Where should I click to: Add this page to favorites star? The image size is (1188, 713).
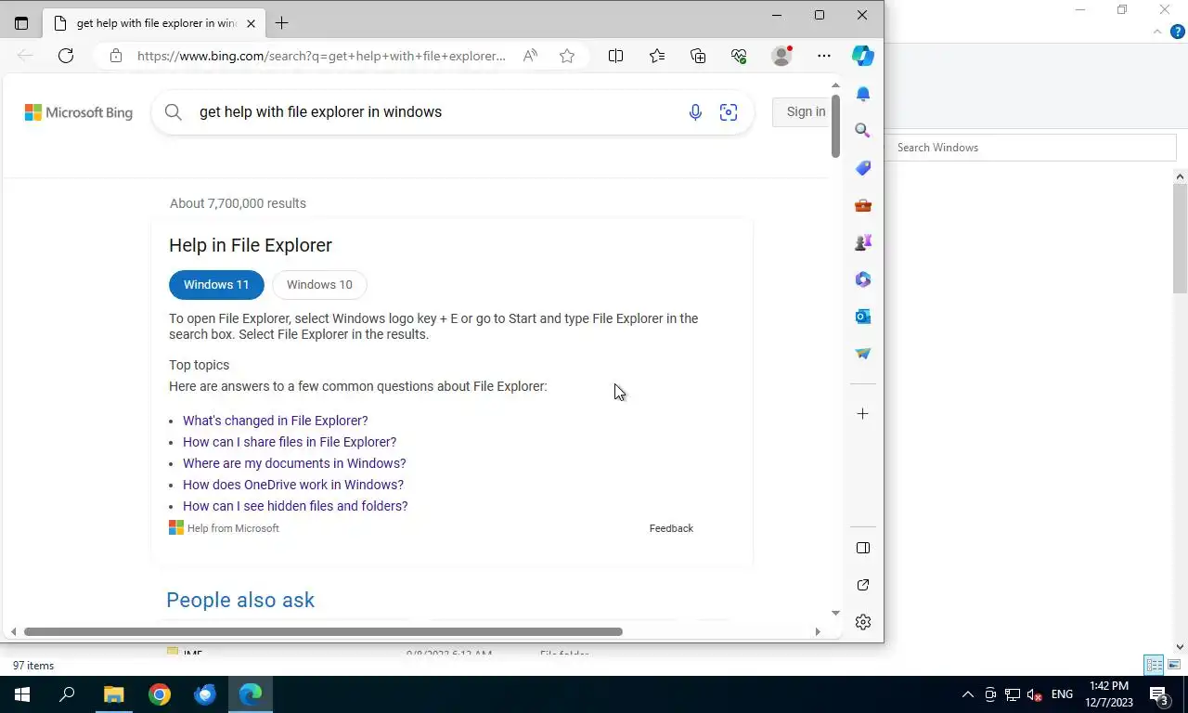click(567, 56)
